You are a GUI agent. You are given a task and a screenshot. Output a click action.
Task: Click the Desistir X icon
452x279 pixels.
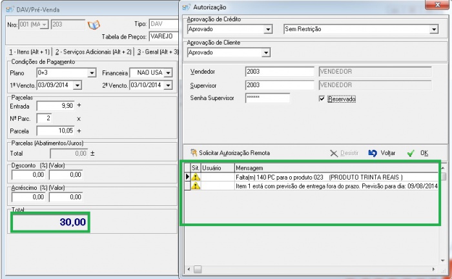(x=333, y=153)
